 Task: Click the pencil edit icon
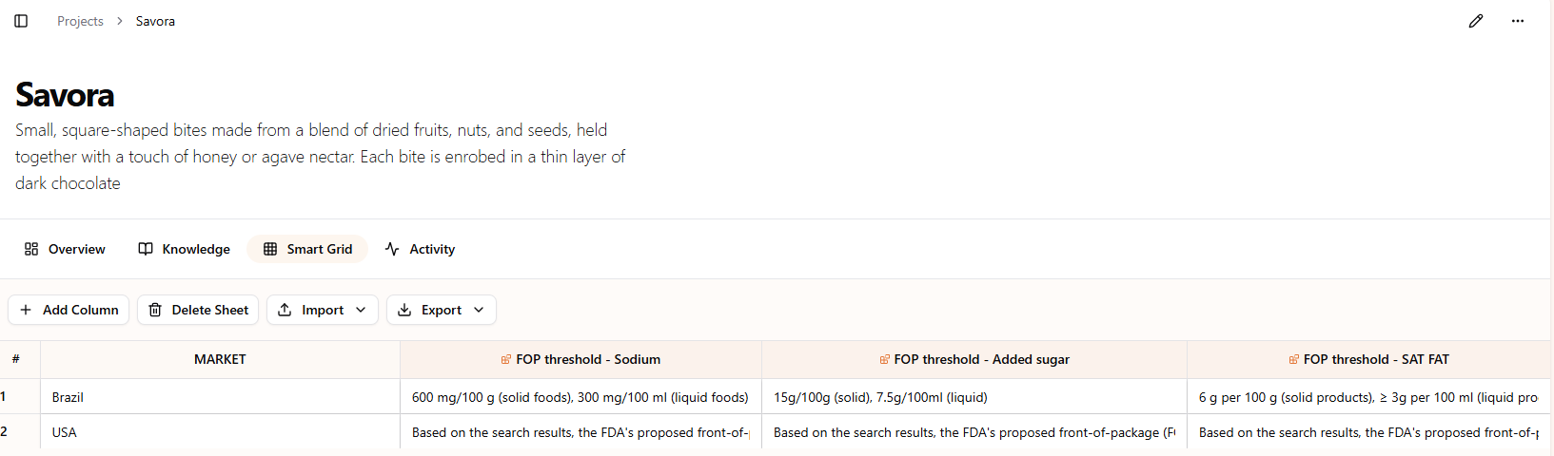click(1476, 21)
